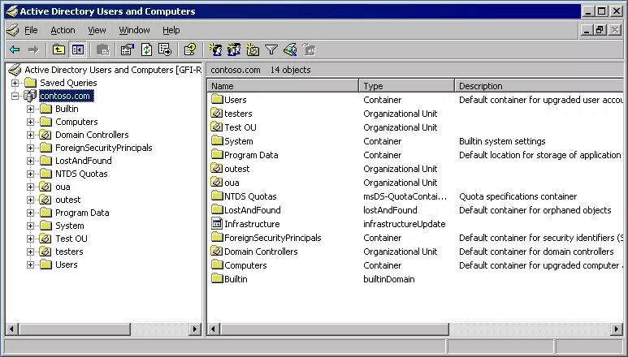This screenshot has height=357, width=628.
Task: Expand the Test OU tree node
Action: tap(30, 239)
